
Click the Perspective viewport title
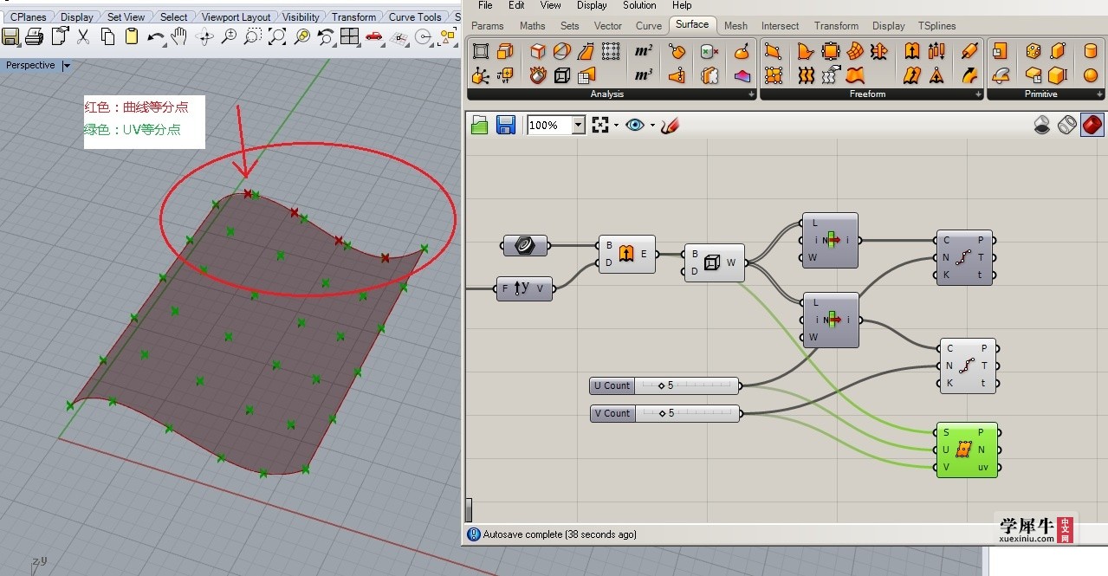tap(30, 66)
